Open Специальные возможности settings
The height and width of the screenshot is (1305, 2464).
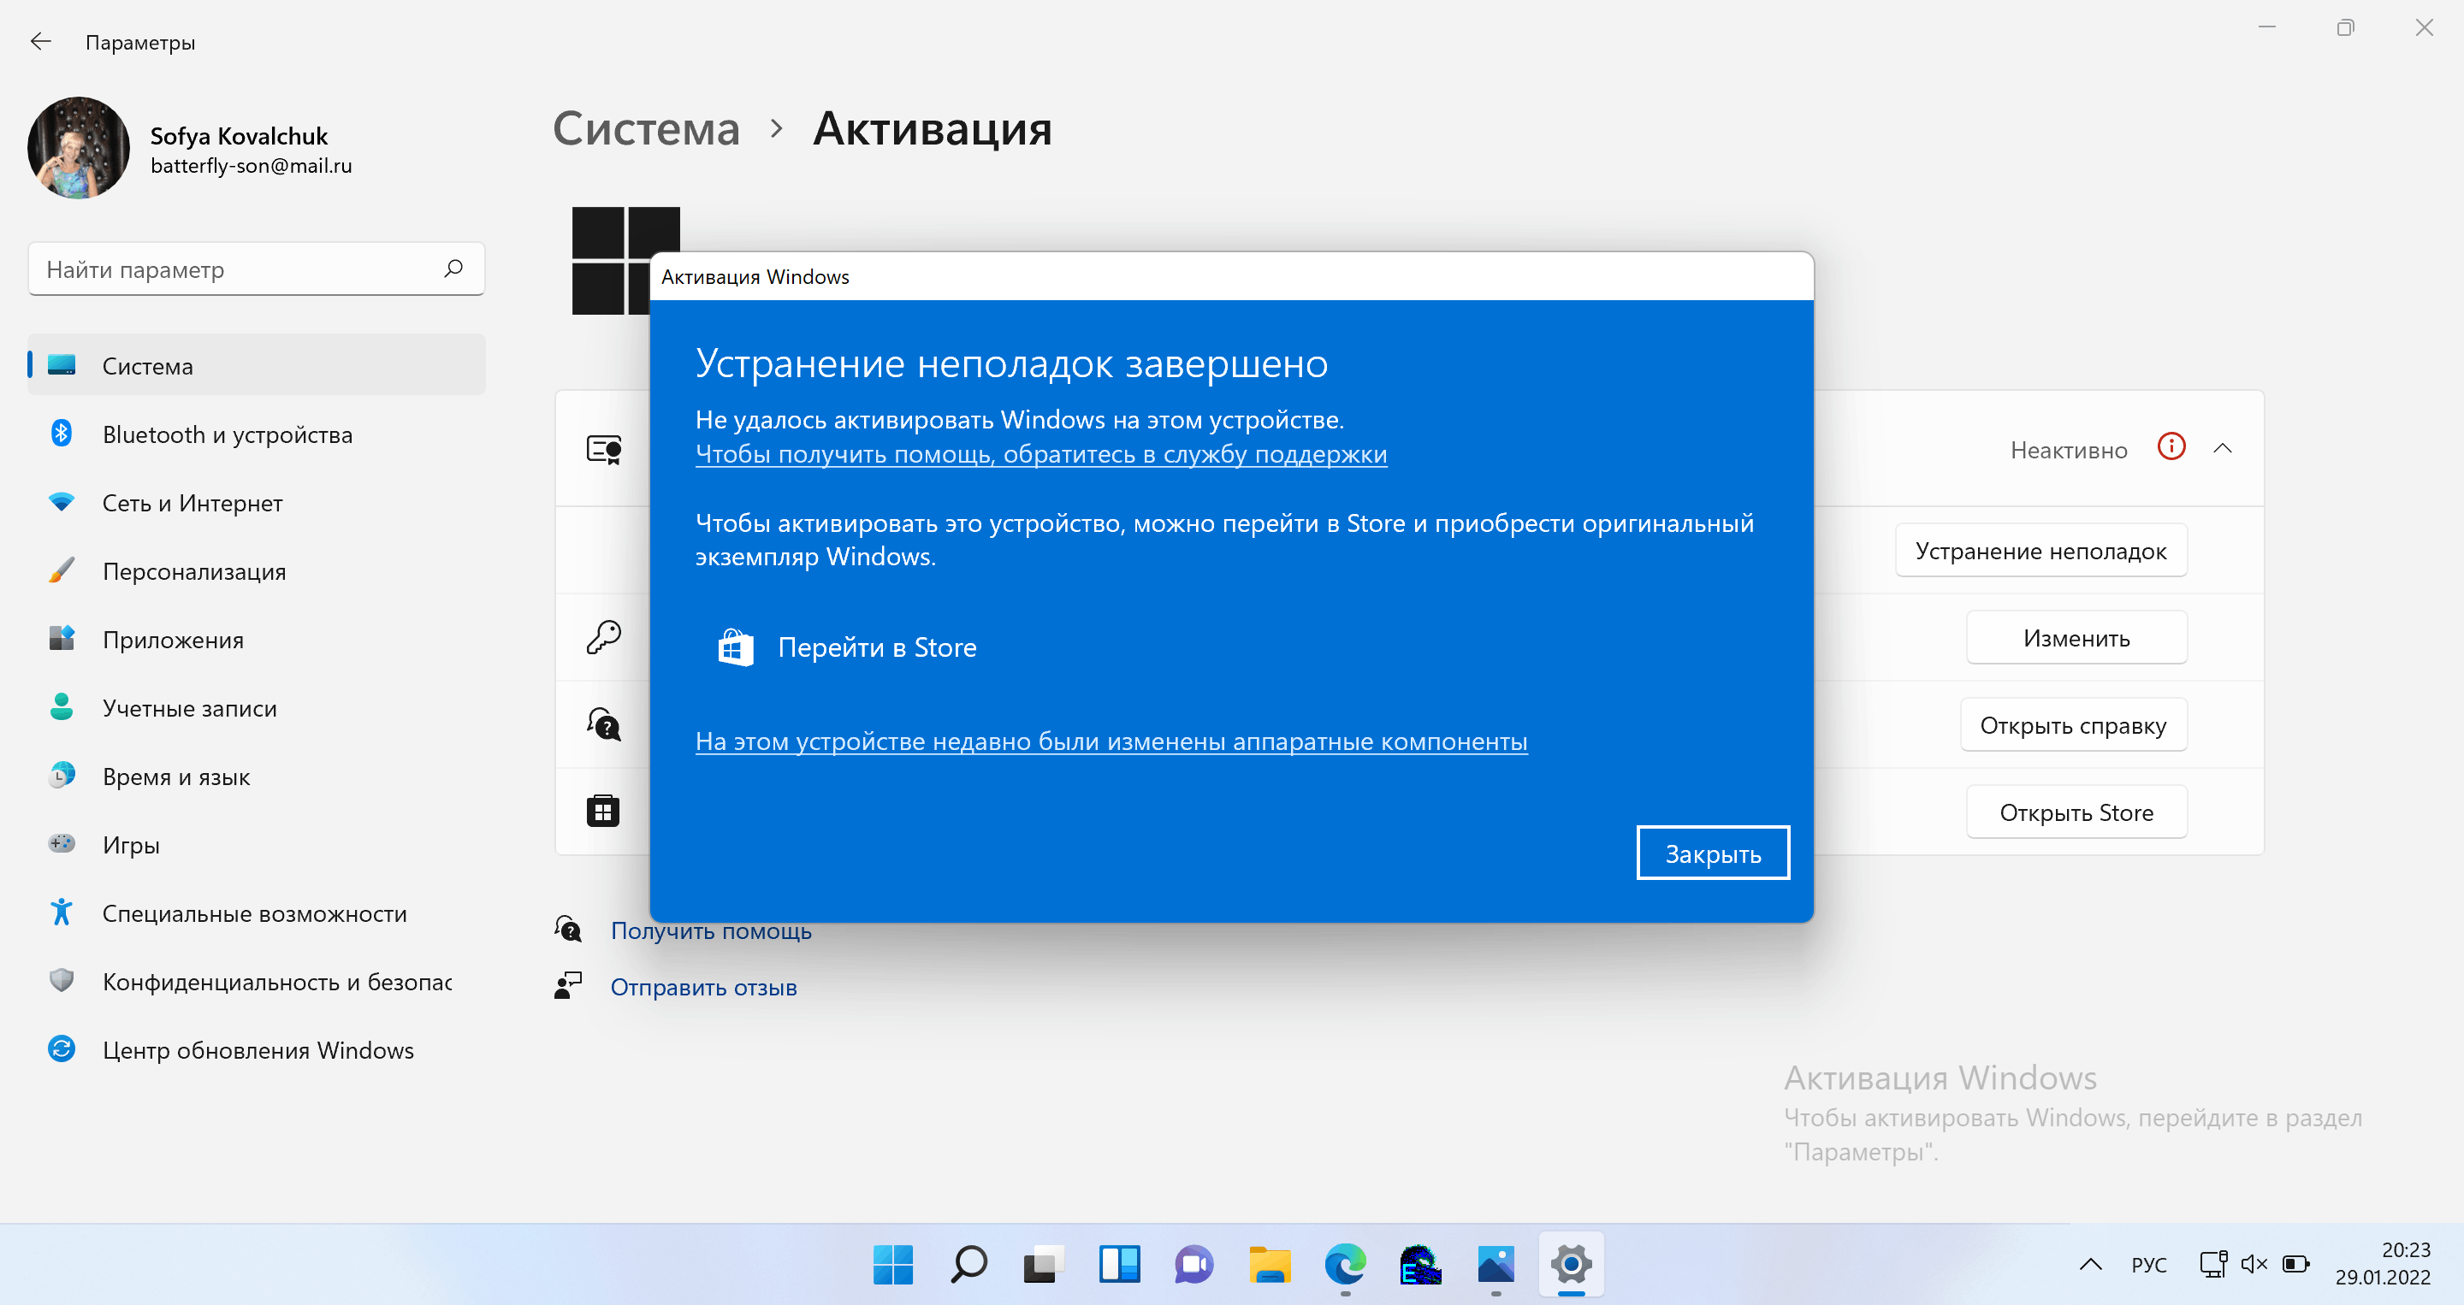click(x=257, y=913)
